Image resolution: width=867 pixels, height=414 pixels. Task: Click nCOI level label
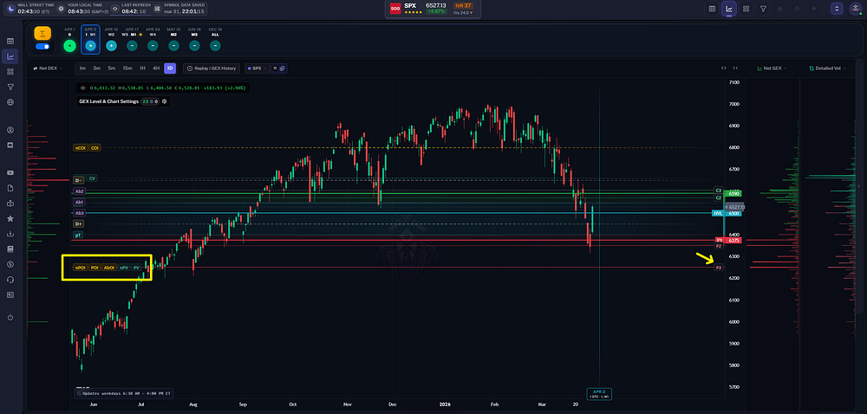point(80,148)
